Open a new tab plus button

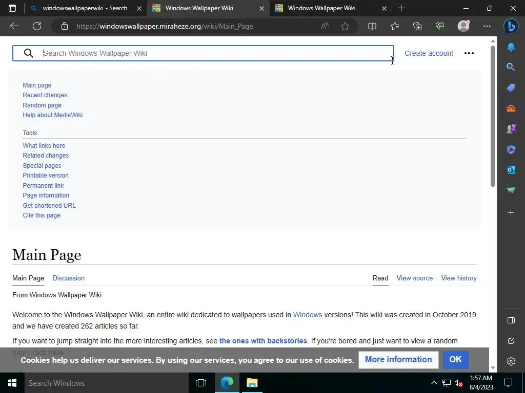coord(401,8)
